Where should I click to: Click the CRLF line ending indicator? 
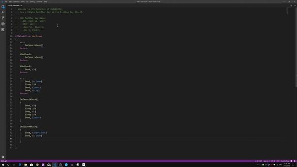(x=278, y=161)
